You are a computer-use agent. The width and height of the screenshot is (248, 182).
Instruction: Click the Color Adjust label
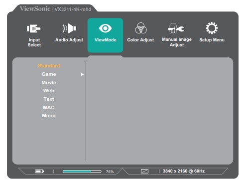(x=140, y=40)
